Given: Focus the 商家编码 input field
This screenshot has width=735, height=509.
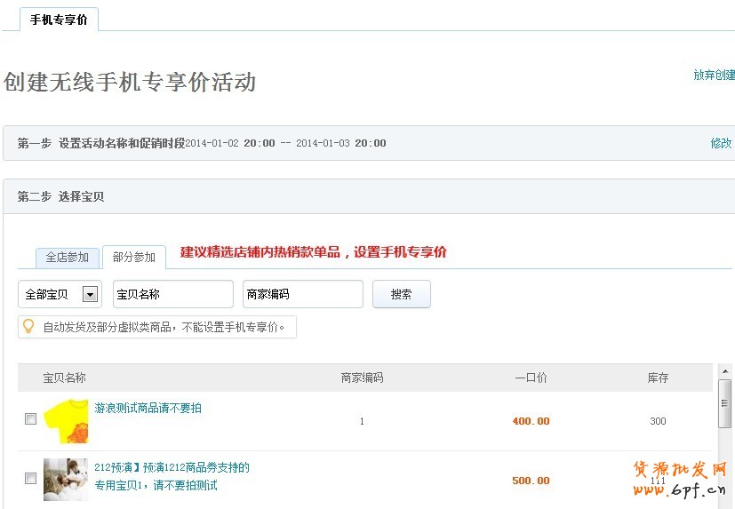Looking at the screenshot, I should point(302,294).
